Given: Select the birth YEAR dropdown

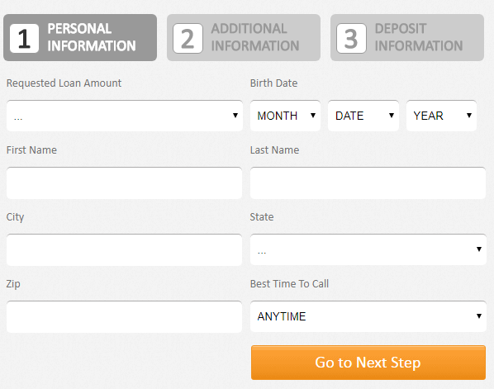Looking at the screenshot, I should click(441, 116).
